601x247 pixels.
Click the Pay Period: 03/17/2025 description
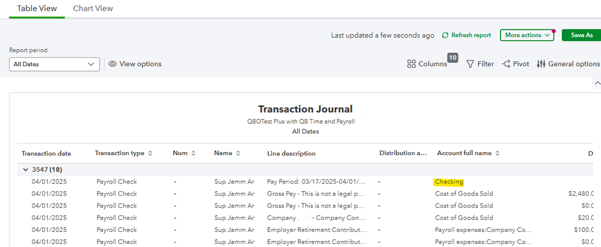pyautogui.click(x=316, y=182)
